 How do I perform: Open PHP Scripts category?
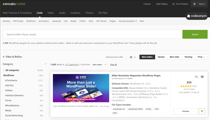[x=18, y=21]
